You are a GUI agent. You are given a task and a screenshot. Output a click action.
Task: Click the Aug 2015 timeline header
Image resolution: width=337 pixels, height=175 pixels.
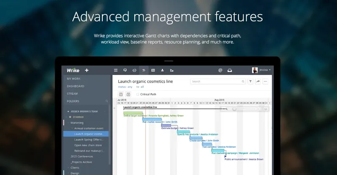pyautogui.click(x=219, y=100)
